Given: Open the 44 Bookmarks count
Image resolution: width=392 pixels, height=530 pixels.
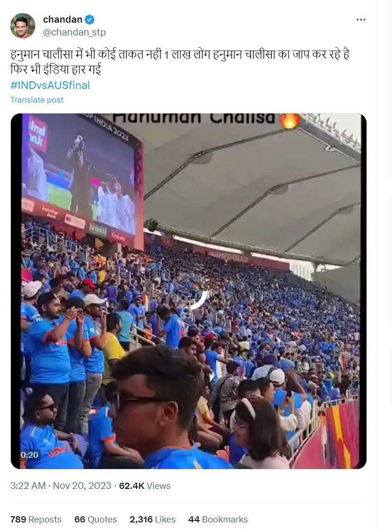Looking at the screenshot, I should (218, 519).
